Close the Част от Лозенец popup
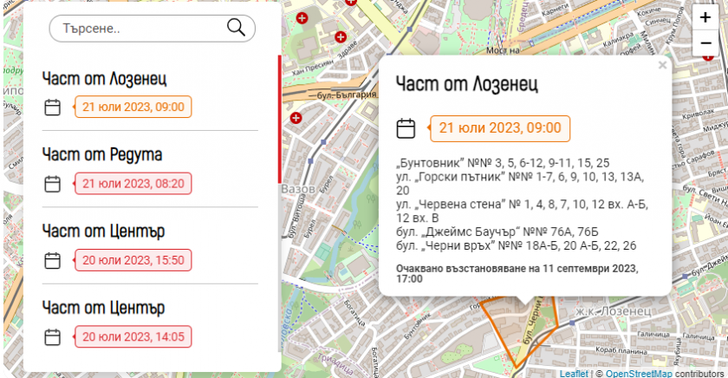 pyautogui.click(x=662, y=64)
